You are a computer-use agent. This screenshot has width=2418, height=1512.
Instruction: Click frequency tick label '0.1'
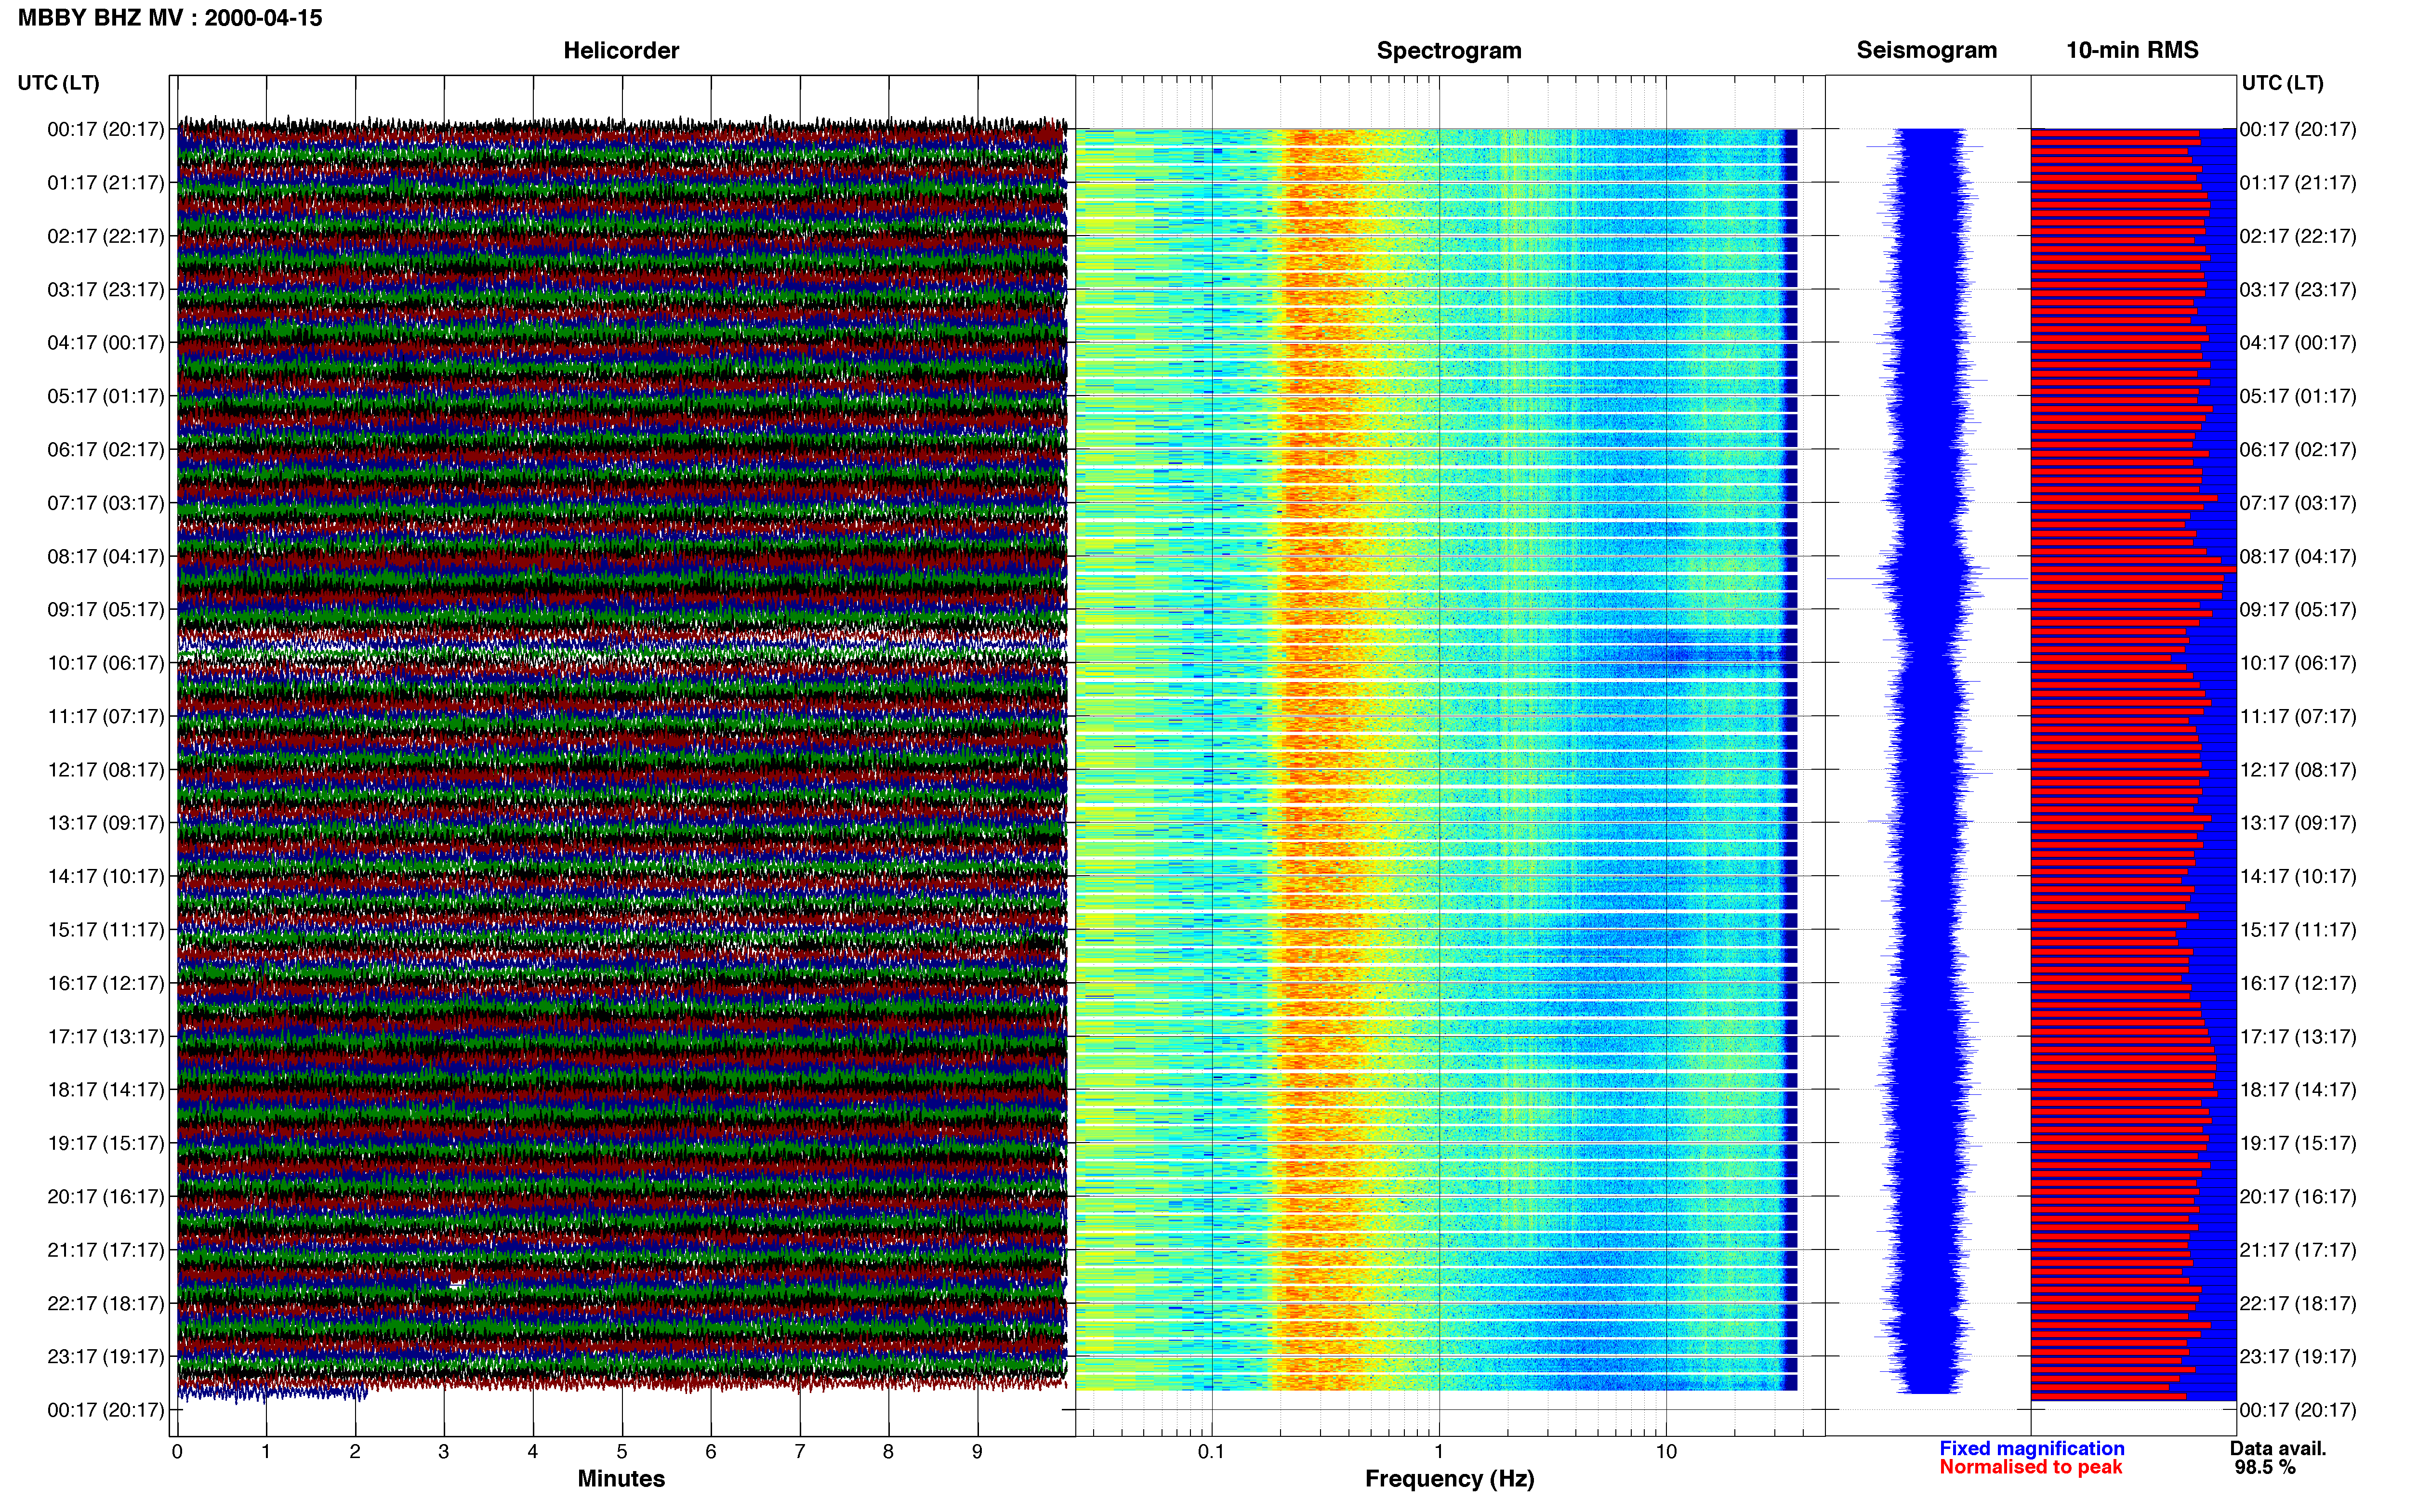pyautogui.click(x=1211, y=1452)
